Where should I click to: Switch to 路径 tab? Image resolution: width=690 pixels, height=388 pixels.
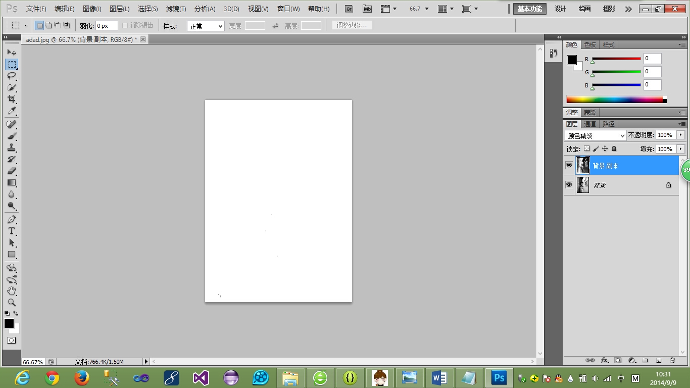click(609, 124)
